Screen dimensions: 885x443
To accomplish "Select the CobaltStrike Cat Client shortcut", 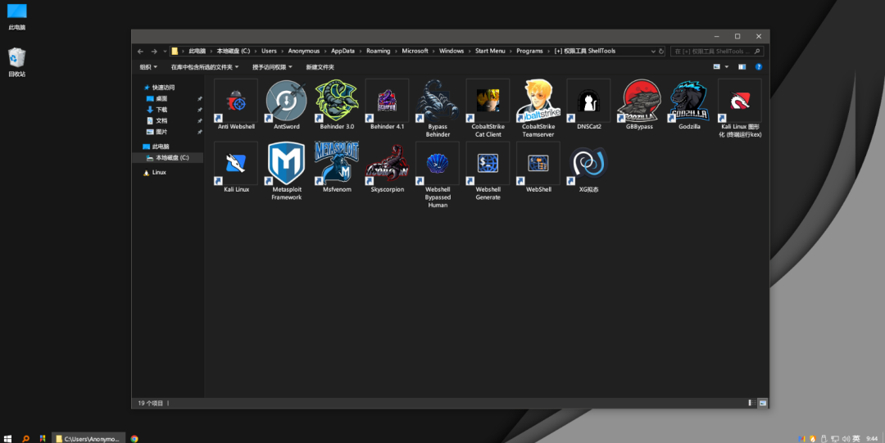I will tap(488, 108).
